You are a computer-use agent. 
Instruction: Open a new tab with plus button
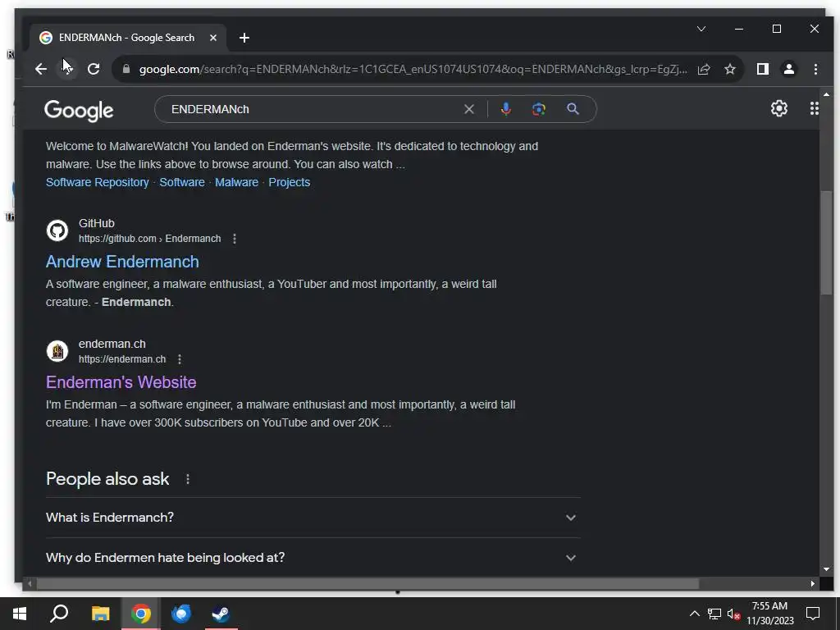(244, 38)
